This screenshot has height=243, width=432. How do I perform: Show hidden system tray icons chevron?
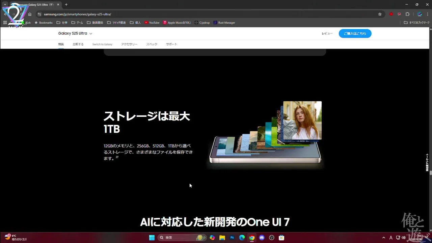click(x=384, y=238)
